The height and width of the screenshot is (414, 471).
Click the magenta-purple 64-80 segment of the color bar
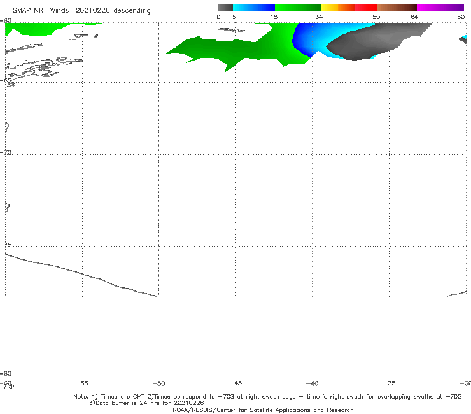click(440, 8)
